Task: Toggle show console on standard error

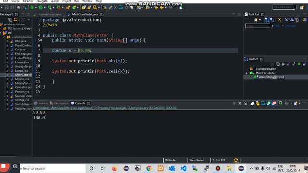Action: tap(274, 103)
